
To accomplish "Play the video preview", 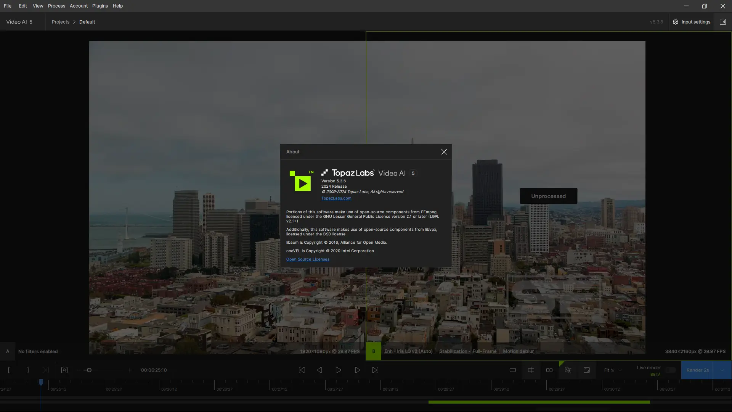I will pyautogui.click(x=338, y=370).
